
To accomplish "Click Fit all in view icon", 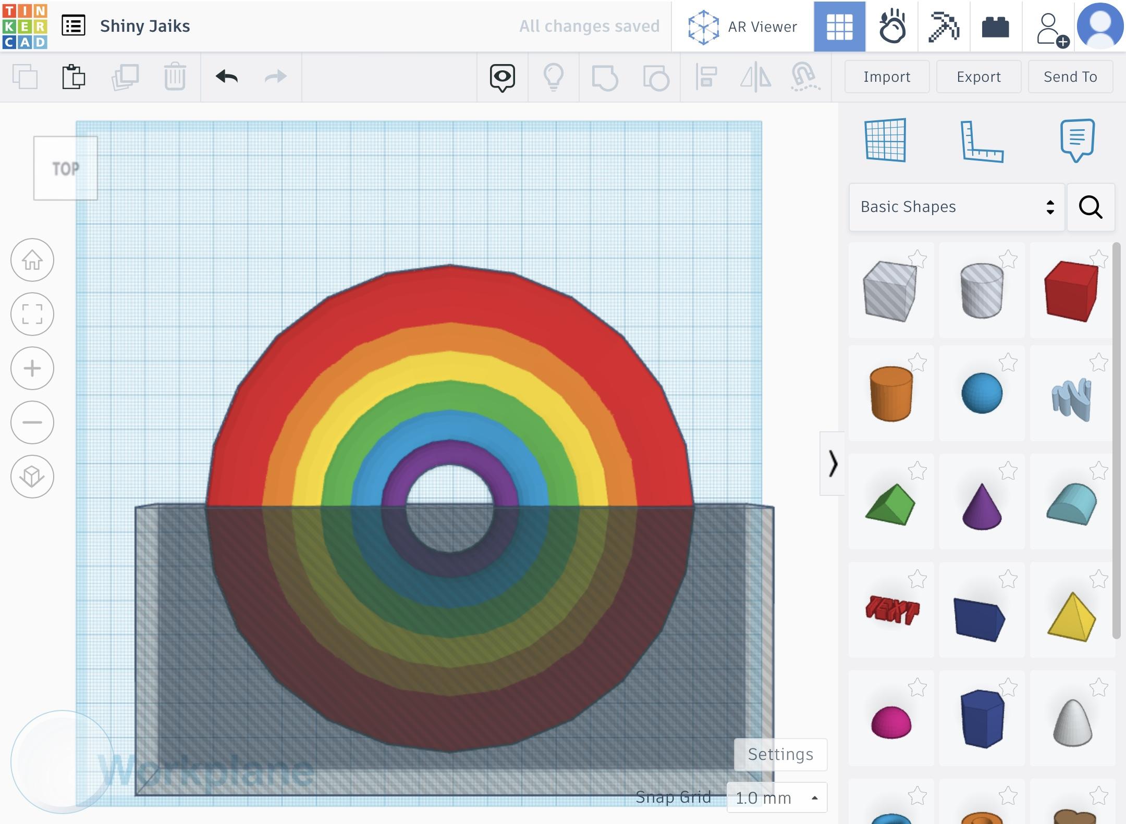I will coord(32,314).
